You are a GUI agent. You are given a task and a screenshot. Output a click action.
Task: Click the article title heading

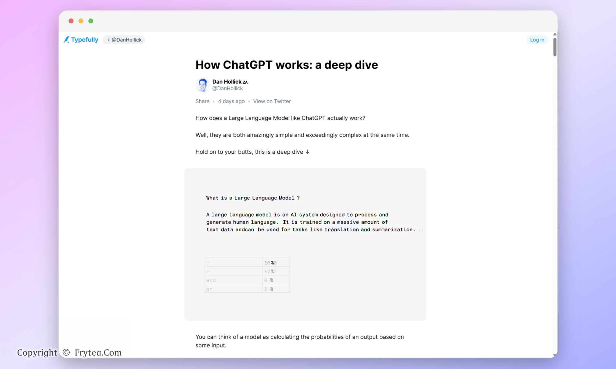click(286, 65)
